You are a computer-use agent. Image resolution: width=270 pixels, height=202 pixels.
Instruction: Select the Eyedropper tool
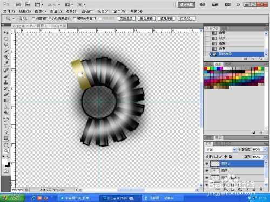6,64
